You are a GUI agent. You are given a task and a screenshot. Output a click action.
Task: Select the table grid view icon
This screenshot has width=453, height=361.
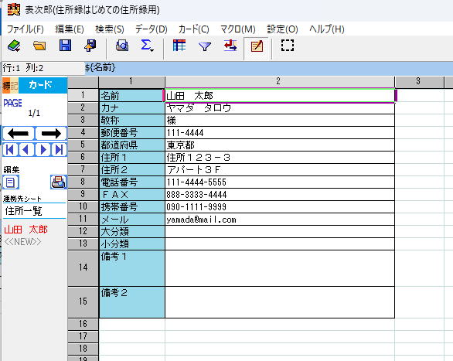pyautogui.click(x=179, y=46)
